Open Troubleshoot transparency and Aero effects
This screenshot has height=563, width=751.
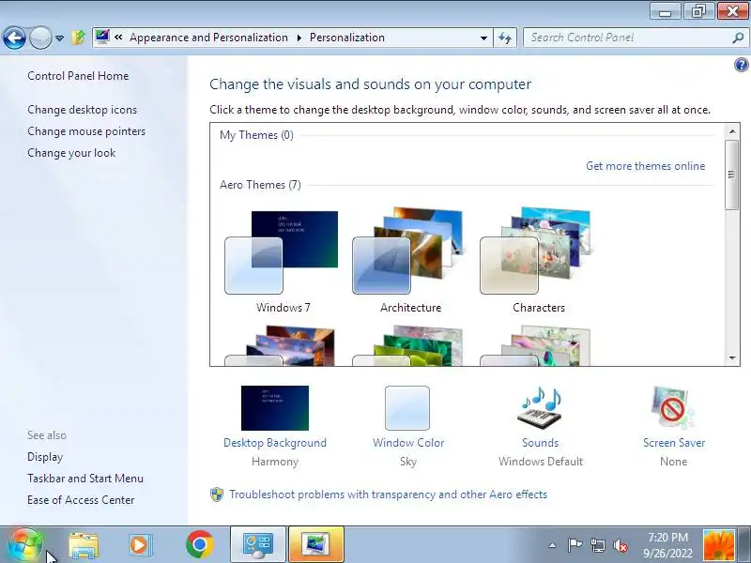(x=388, y=495)
